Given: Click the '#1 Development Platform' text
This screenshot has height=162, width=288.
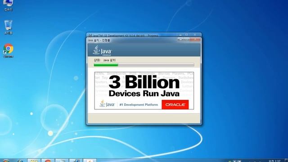Looking at the screenshot, I should tap(139, 105).
